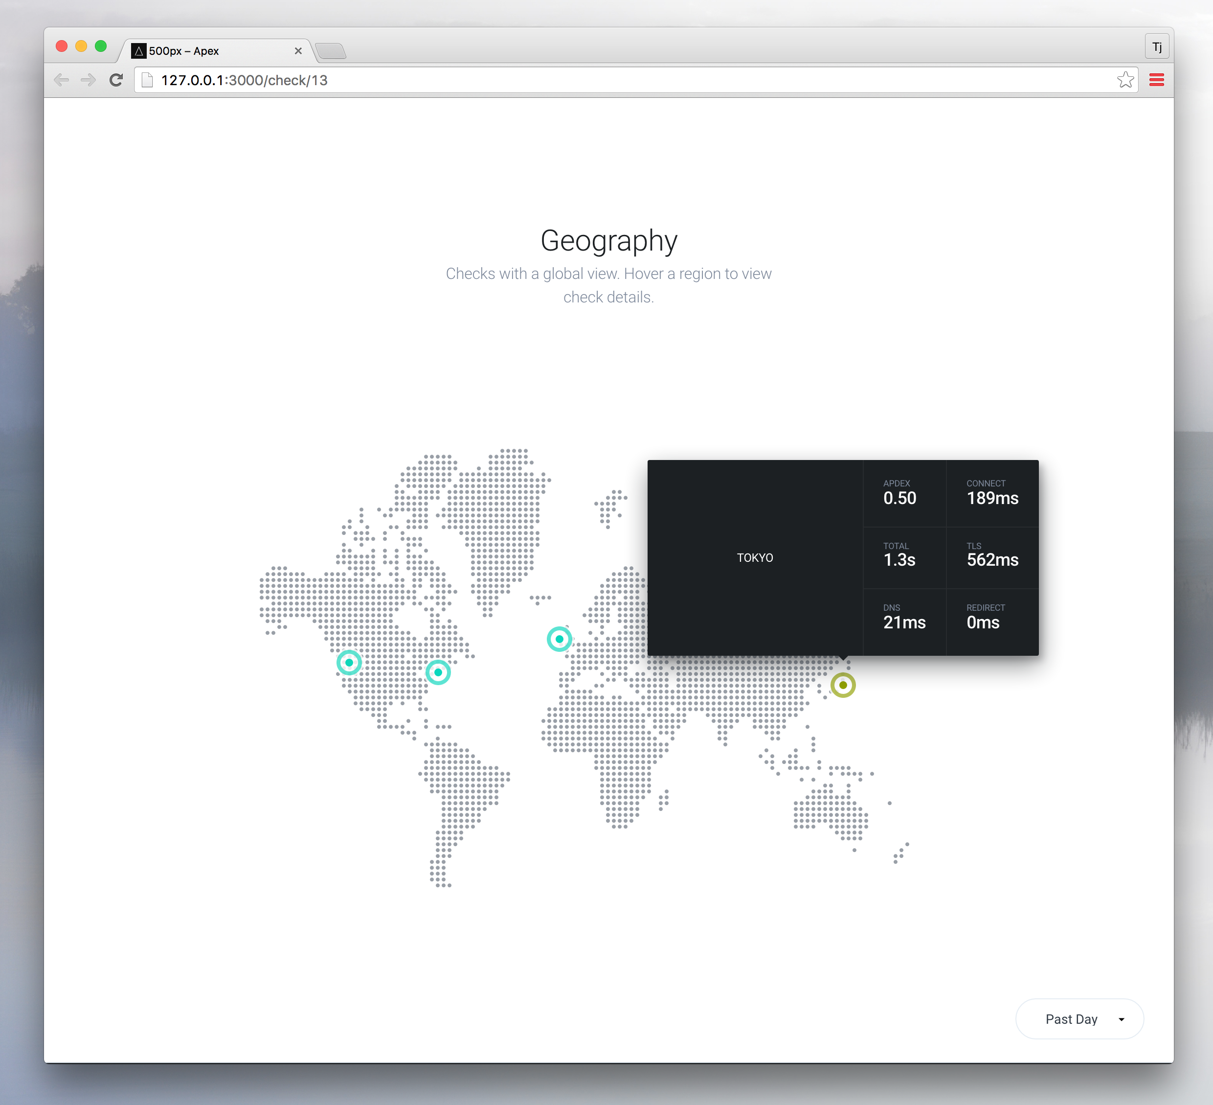Select the US west coast region marker
The image size is (1213, 1105).
[x=349, y=663]
